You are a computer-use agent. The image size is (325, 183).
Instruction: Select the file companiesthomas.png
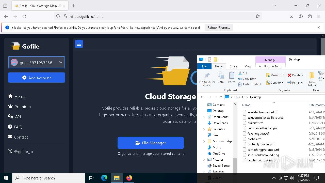(x=263, y=128)
